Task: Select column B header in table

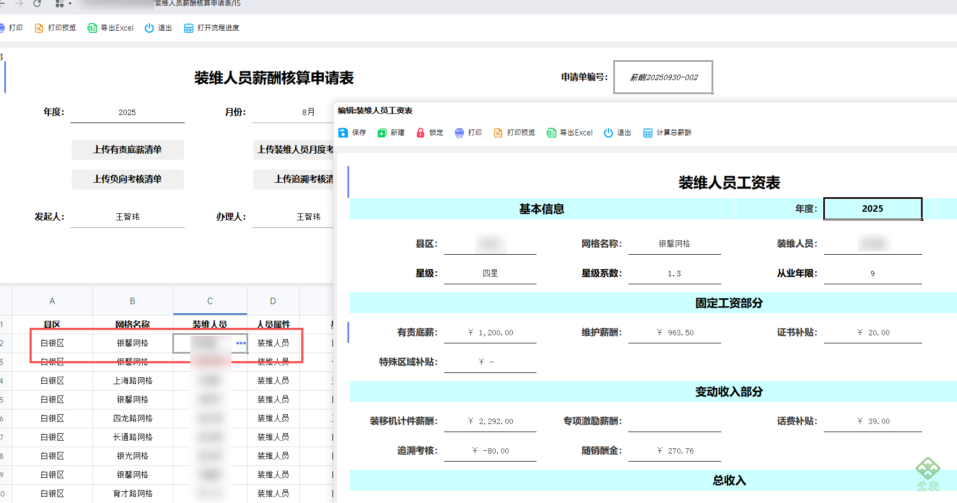Action: point(133,301)
